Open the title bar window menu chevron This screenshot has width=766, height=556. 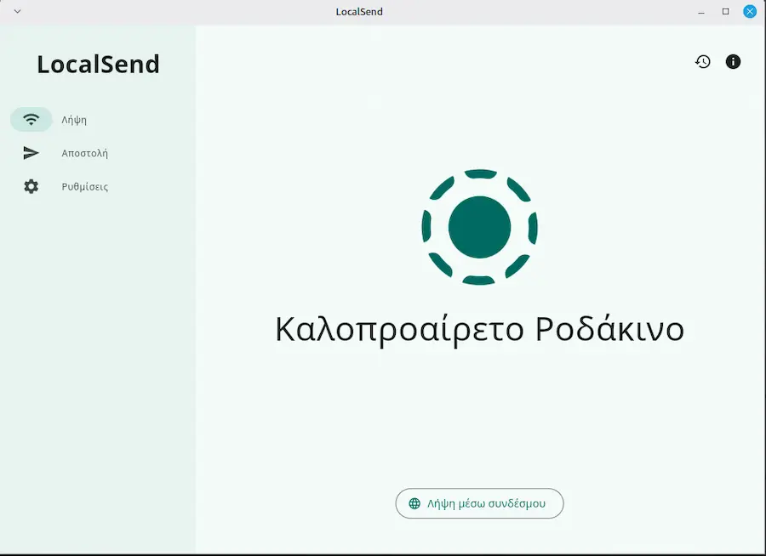click(18, 11)
